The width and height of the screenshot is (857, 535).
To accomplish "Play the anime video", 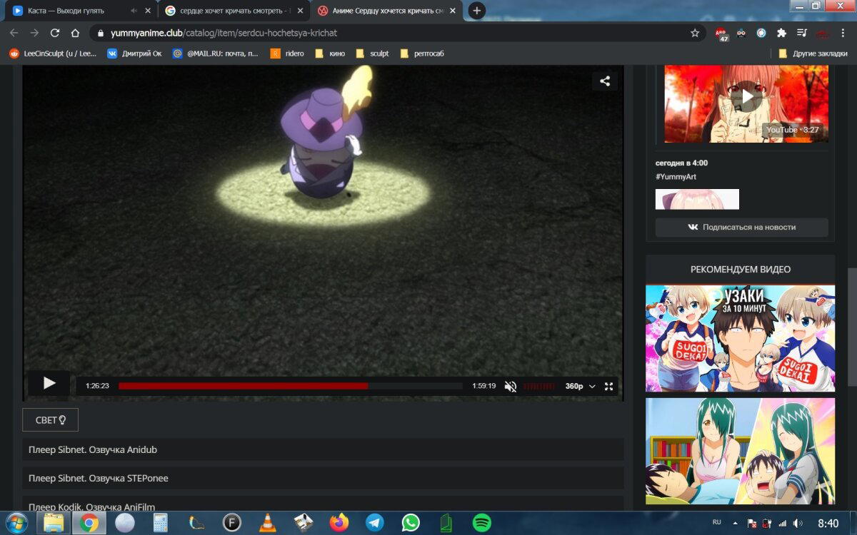I will point(49,384).
